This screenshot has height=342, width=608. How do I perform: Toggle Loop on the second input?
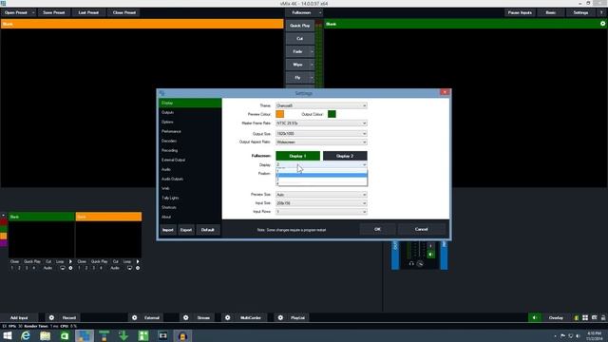[126, 261]
